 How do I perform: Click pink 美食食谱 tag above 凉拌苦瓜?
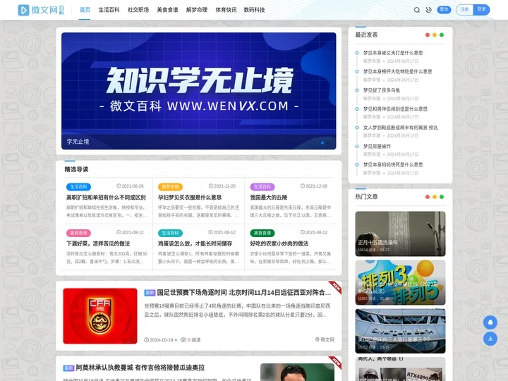[x=79, y=233]
